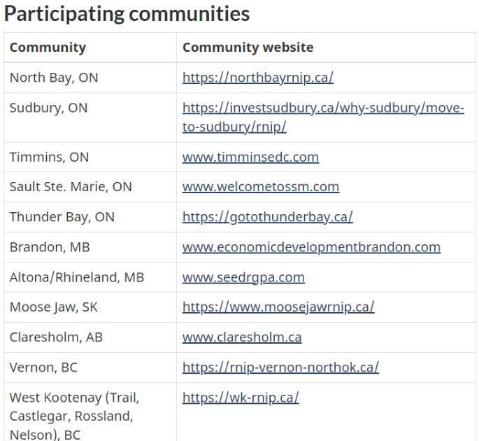Open the rnip-vernon-northok.ca link
479x441 pixels.
click(x=280, y=367)
